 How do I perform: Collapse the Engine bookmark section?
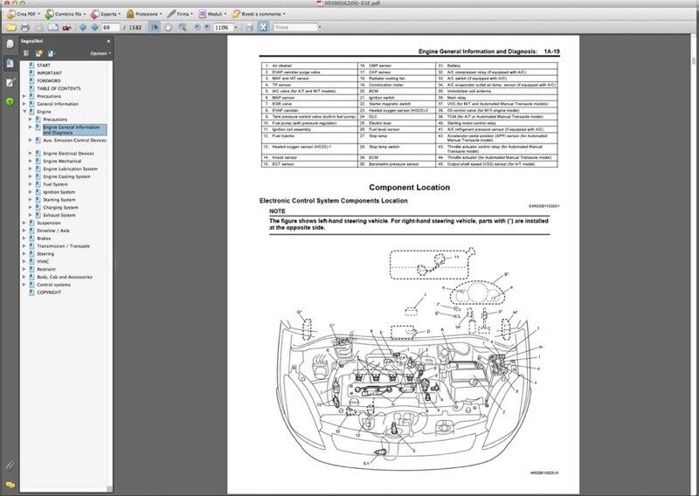pos(24,112)
